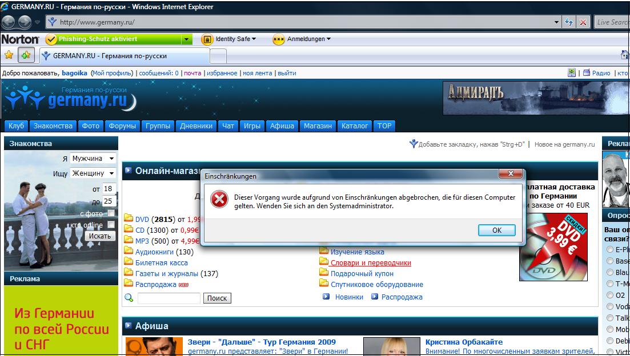
Task: Click the Anmeldungen yellow stars icon
Action: 278,39
